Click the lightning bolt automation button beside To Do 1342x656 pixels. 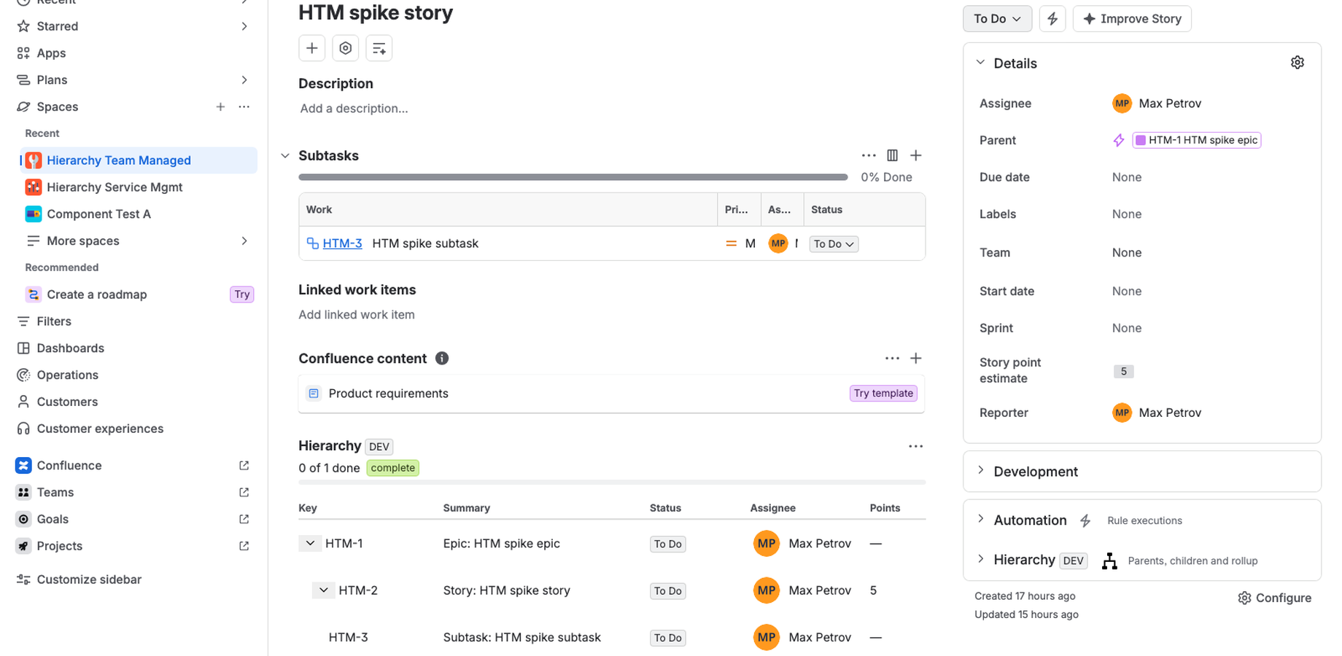(x=1052, y=19)
